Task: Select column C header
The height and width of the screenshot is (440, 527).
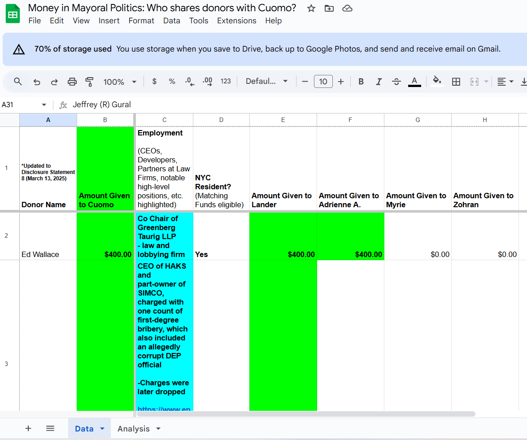Action: (164, 120)
